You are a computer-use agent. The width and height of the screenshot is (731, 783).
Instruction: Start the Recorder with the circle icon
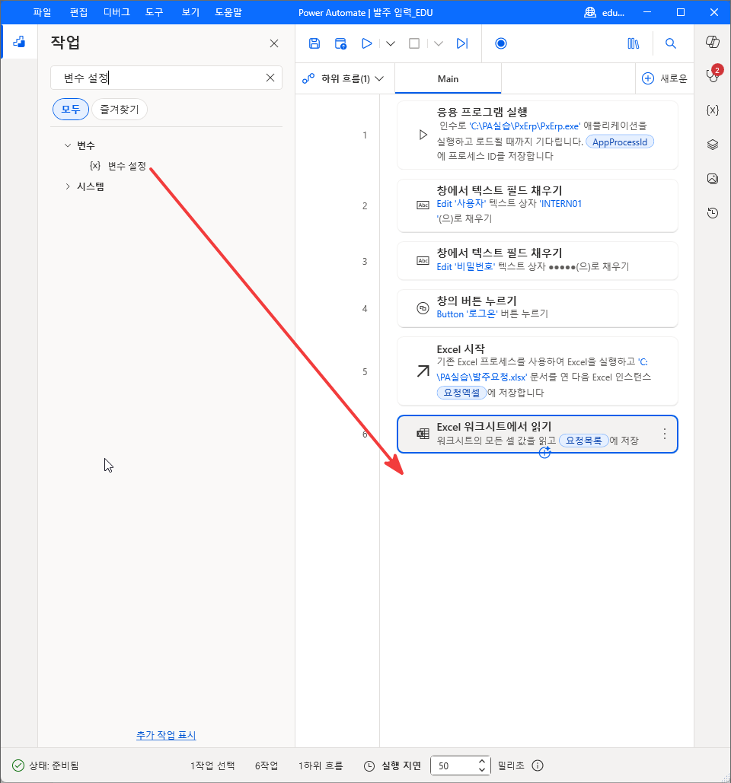coord(500,43)
